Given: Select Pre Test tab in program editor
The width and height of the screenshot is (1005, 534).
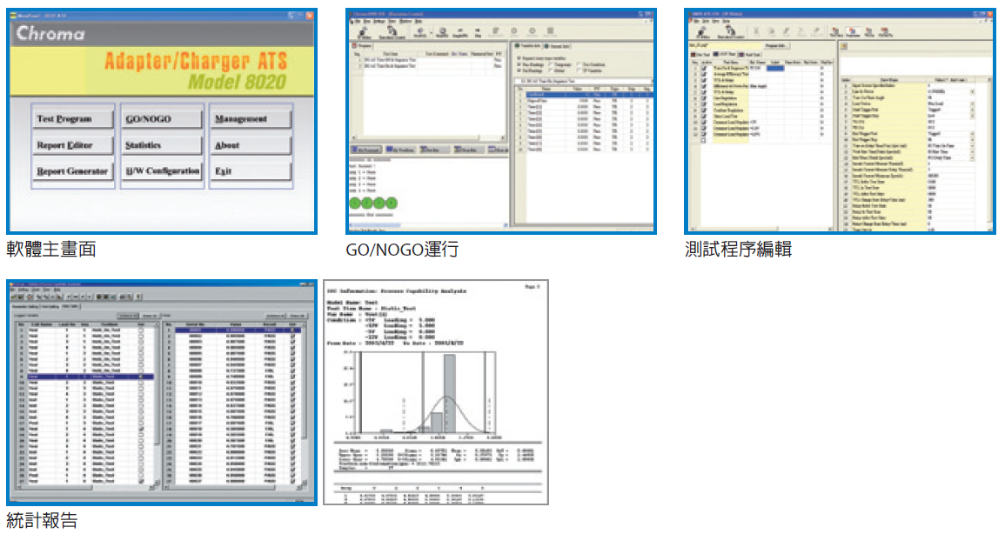Looking at the screenshot, I should click(x=700, y=55).
